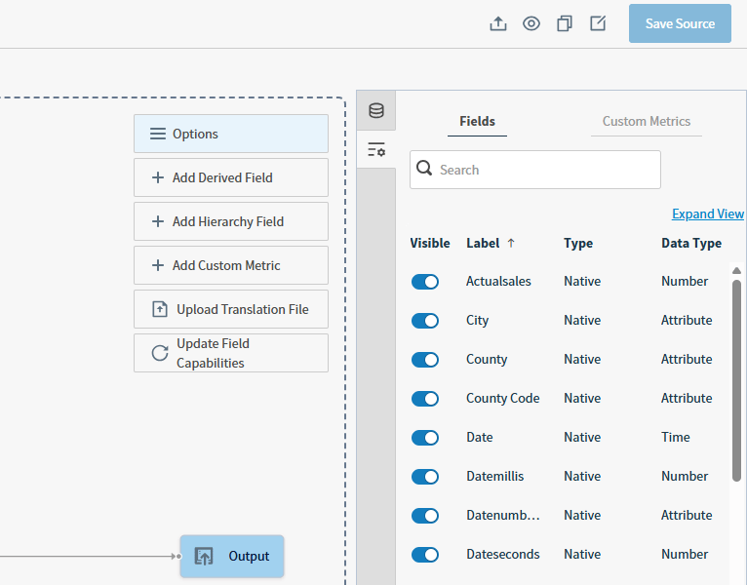Click Native type in County row
Viewport: 747px width, 585px height.
click(582, 359)
